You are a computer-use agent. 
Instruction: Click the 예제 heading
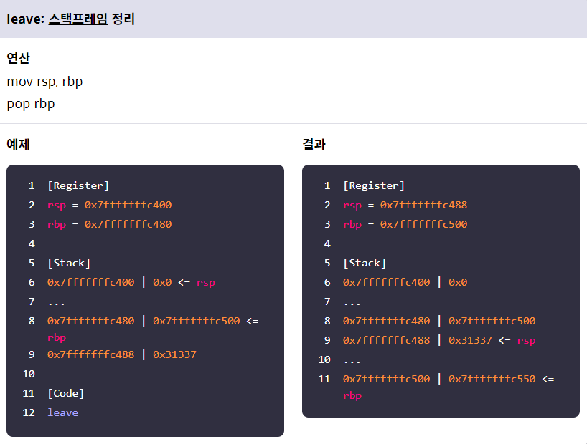pyautogui.click(x=19, y=144)
